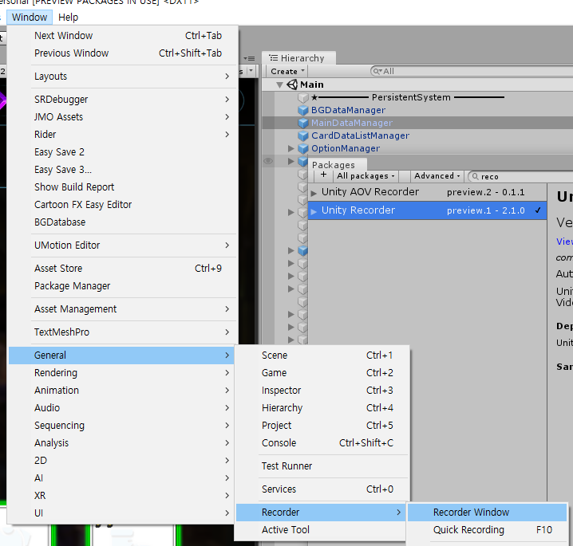Switch to the Hierarchy tab

(298, 58)
